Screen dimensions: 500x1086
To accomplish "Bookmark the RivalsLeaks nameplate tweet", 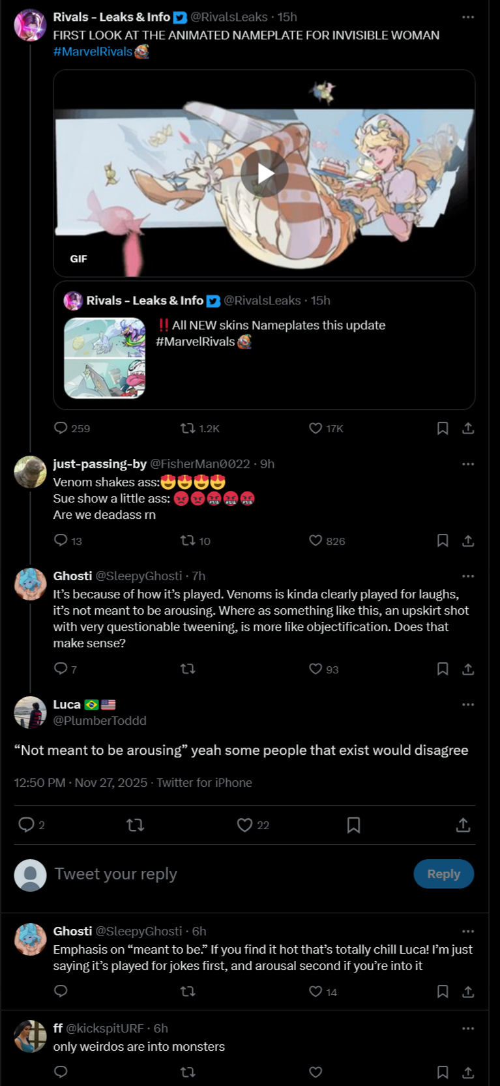I will 442,428.
